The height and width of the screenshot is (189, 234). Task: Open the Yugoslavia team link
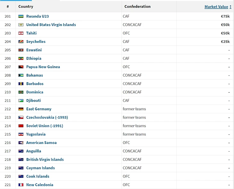pos(36,134)
